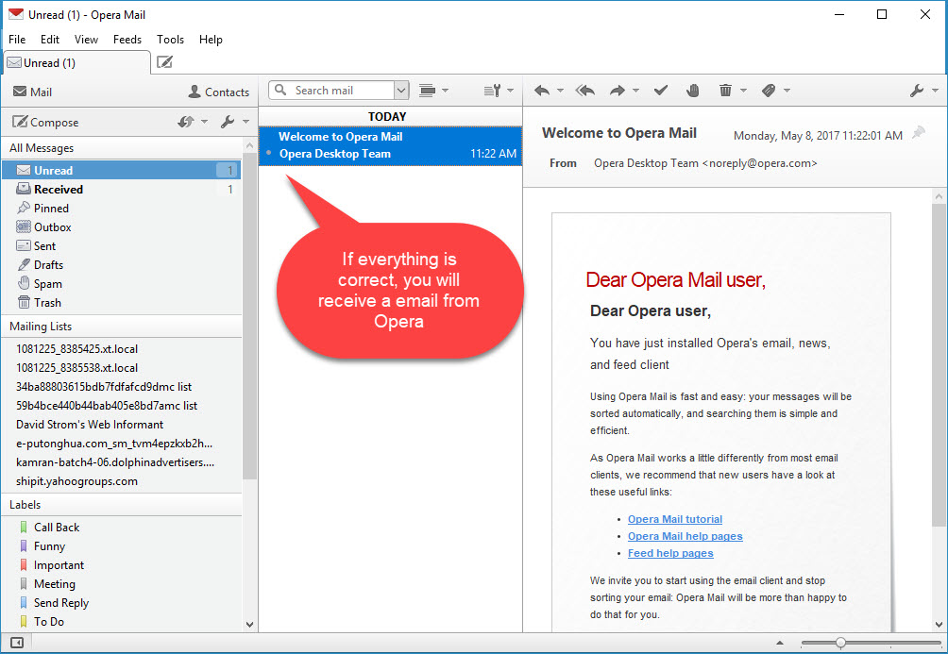
Task: Select the Drafts folder
Action: point(122,265)
